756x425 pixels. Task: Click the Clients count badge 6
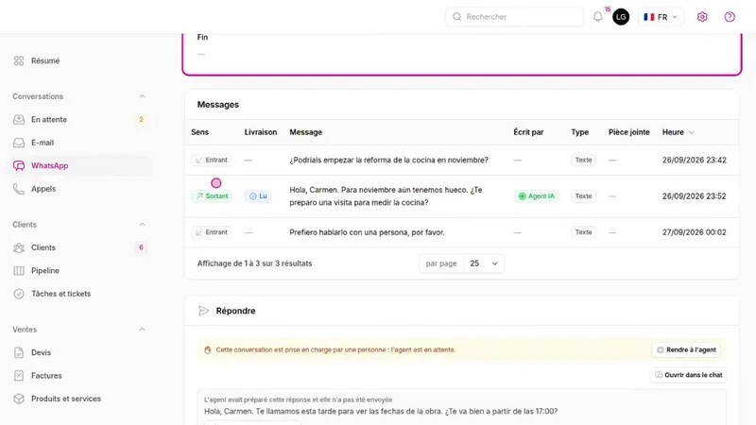pyautogui.click(x=141, y=247)
